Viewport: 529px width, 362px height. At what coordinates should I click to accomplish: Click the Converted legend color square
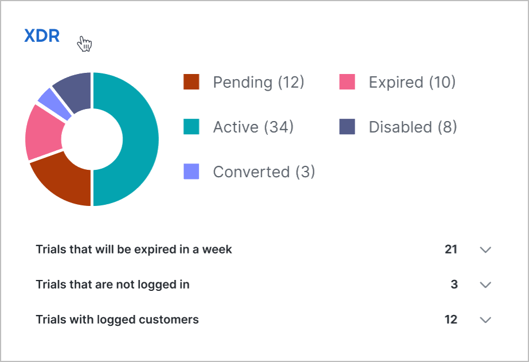(191, 172)
